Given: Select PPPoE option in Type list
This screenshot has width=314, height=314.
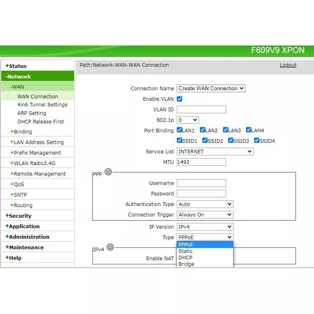Looking at the screenshot, I should coord(205,245).
